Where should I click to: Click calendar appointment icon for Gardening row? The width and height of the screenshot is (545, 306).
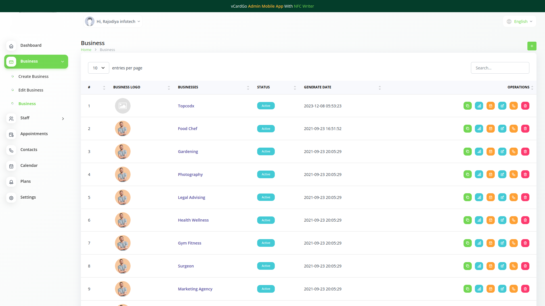(x=491, y=152)
